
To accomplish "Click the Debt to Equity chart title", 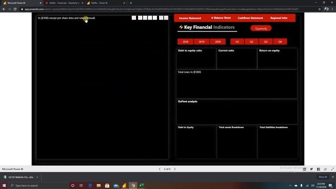I will coord(185,127).
